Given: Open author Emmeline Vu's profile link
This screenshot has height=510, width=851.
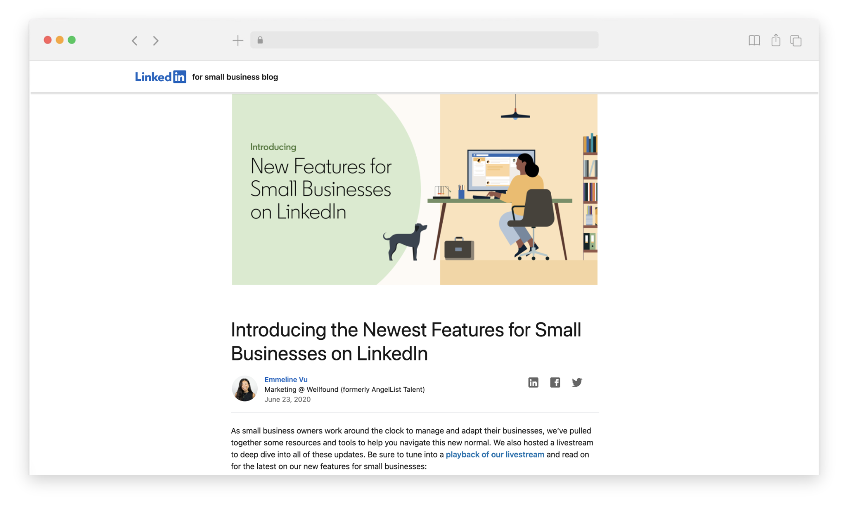Looking at the screenshot, I should [x=286, y=379].
